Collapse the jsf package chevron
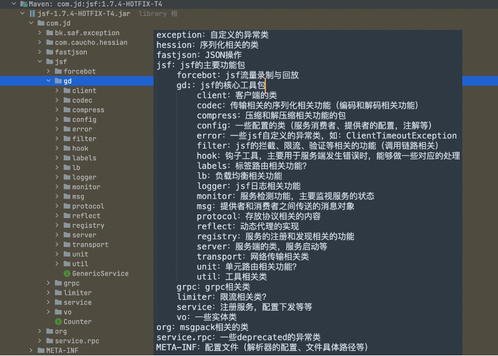 [40, 61]
